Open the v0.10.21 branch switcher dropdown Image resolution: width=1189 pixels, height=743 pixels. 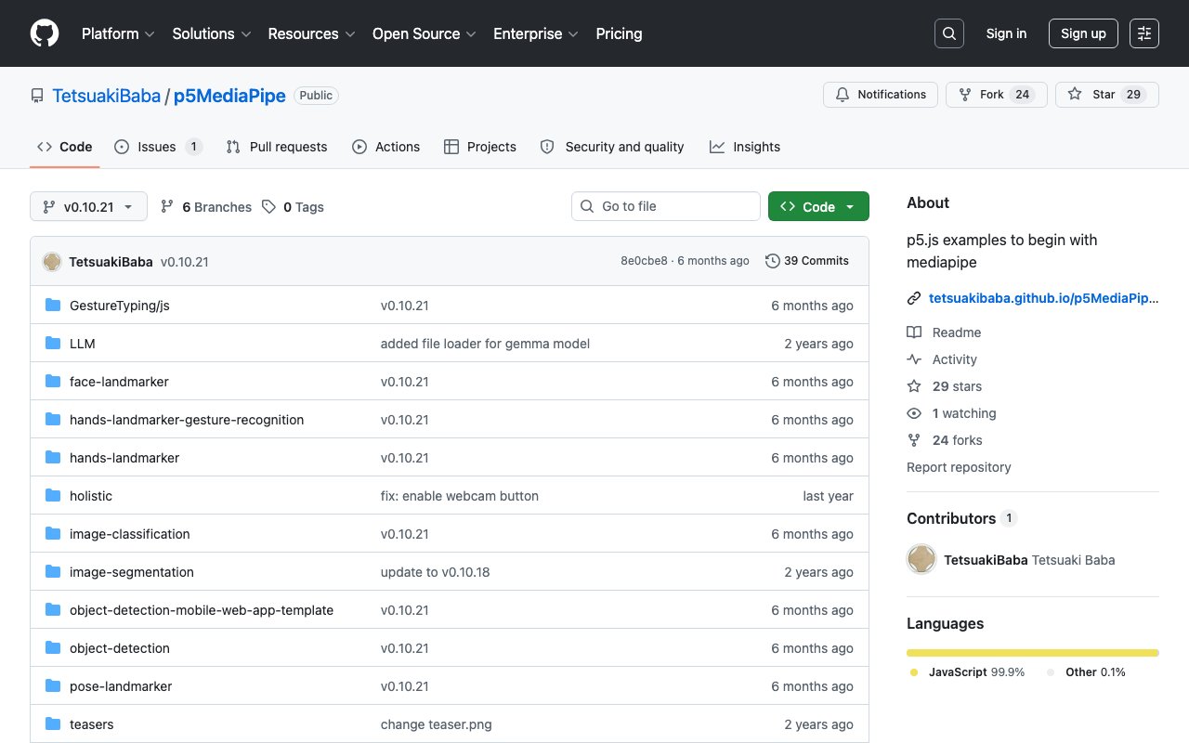pyautogui.click(x=88, y=207)
